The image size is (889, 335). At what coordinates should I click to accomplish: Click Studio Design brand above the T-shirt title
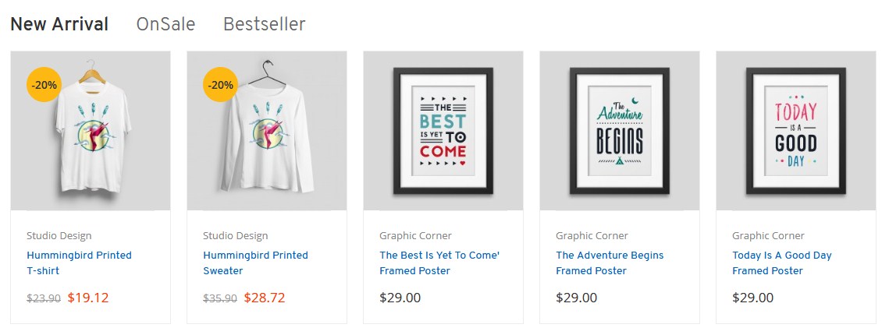(59, 236)
